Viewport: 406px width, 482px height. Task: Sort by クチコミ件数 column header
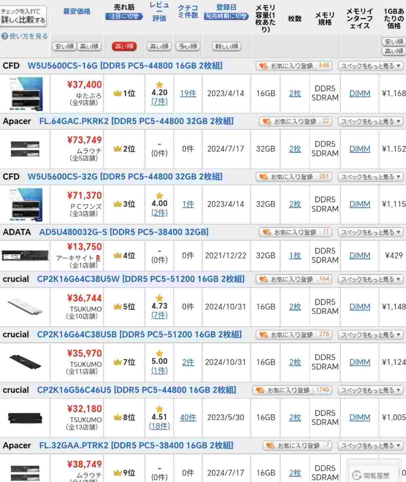(188, 12)
